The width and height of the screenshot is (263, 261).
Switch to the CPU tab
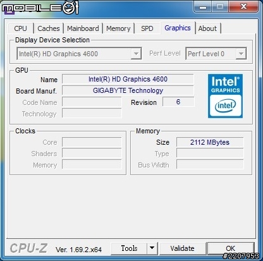pyautogui.click(x=21, y=28)
